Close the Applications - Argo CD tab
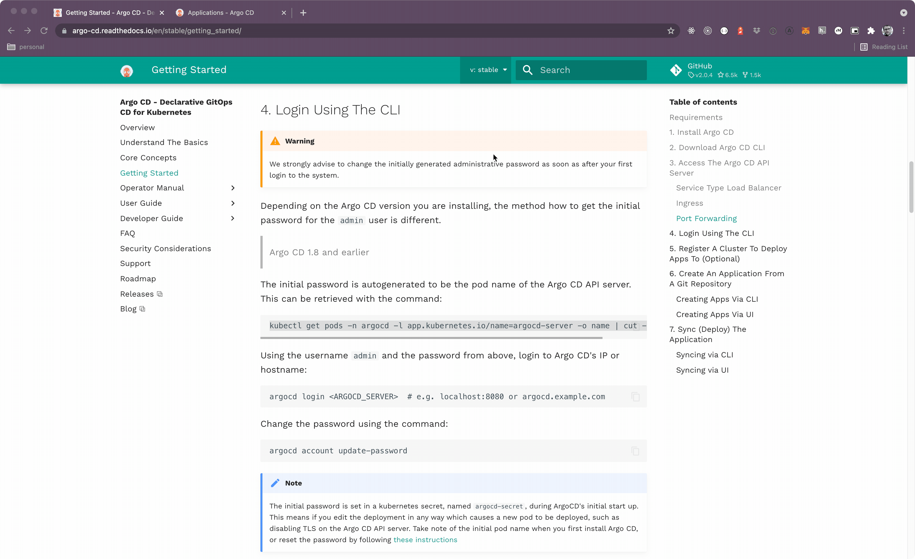 (x=284, y=13)
